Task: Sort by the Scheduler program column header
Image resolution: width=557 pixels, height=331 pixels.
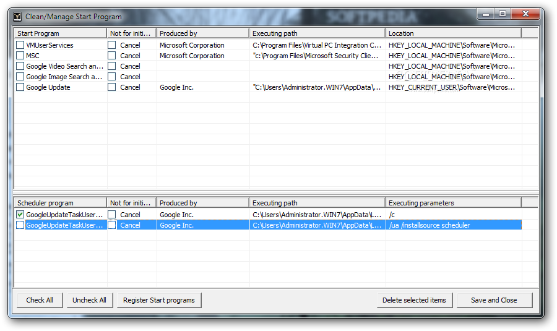Action: pyautogui.click(x=61, y=203)
